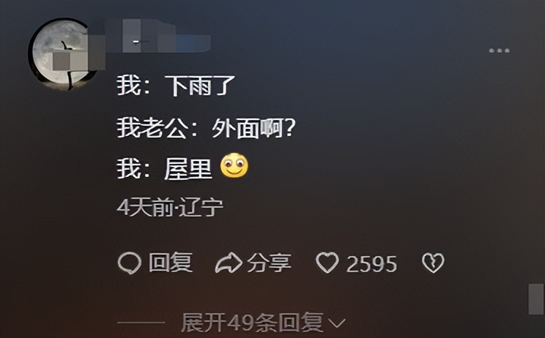Viewport: 545px width, 338px height.
Task: Click the curved arrow share icon
Action: (229, 263)
